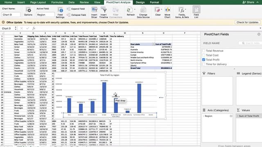Switch to the Design tab
262x147 pixels.
pos(140,2)
